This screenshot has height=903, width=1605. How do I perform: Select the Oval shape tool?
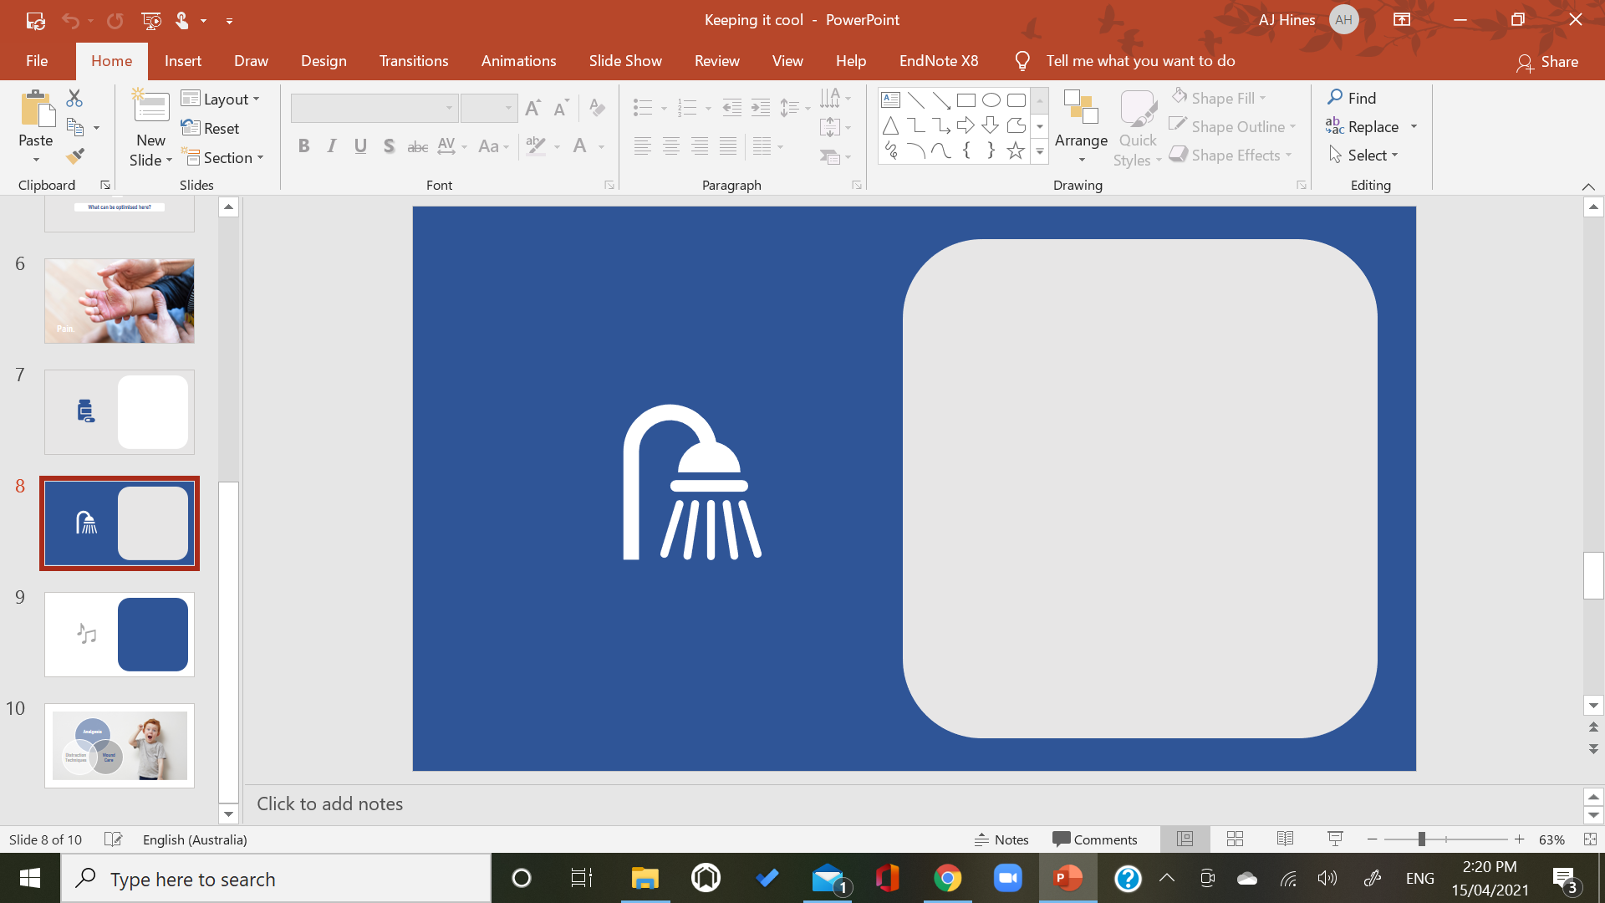click(x=991, y=100)
